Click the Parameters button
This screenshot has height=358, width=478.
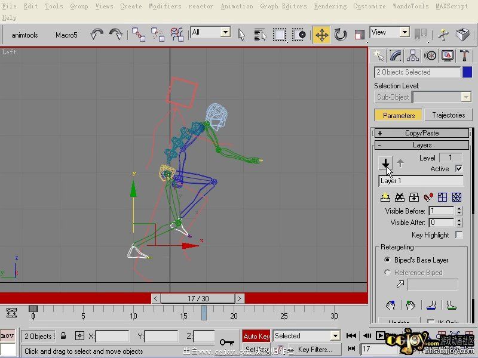point(399,115)
